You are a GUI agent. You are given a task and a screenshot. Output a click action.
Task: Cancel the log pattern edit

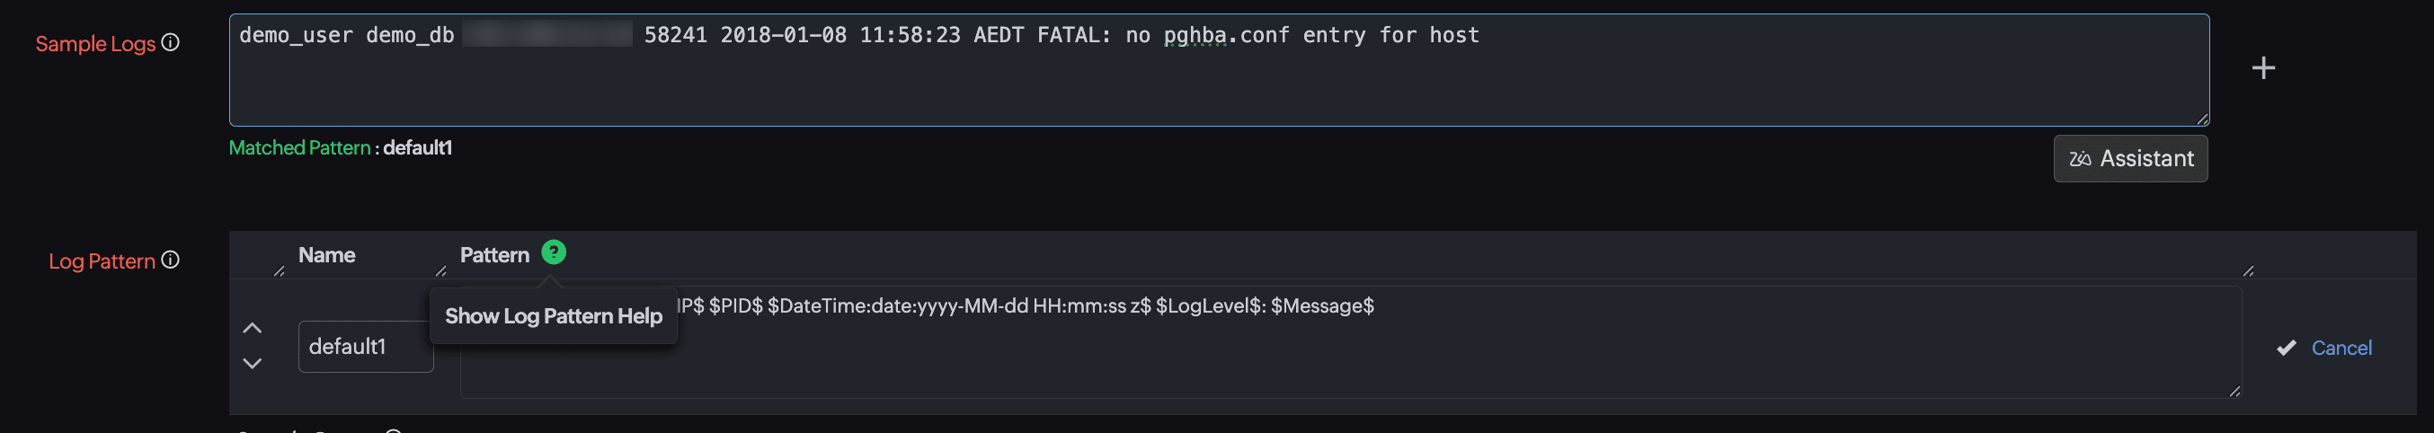pyautogui.click(x=2341, y=348)
